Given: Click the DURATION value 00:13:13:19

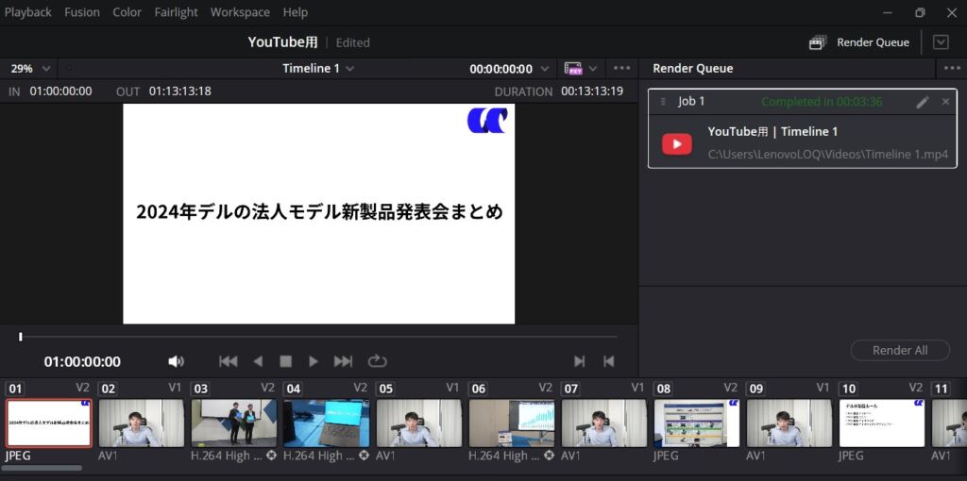Looking at the screenshot, I should pos(592,91).
